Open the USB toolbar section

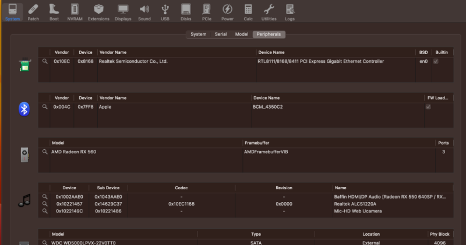[165, 12]
